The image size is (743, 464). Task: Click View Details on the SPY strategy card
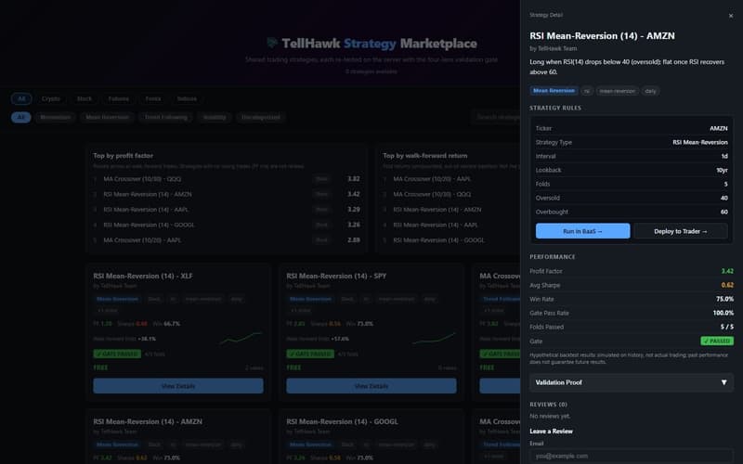click(371, 386)
